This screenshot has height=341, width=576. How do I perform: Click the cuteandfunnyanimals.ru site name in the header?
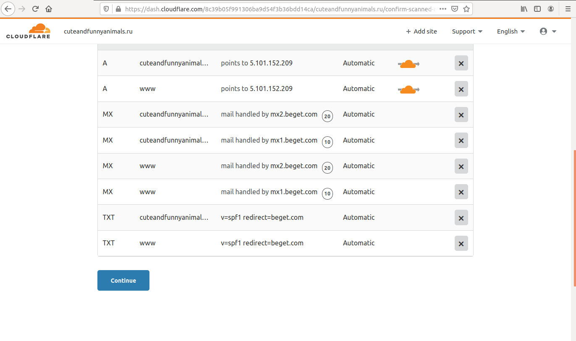pos(98,31)
